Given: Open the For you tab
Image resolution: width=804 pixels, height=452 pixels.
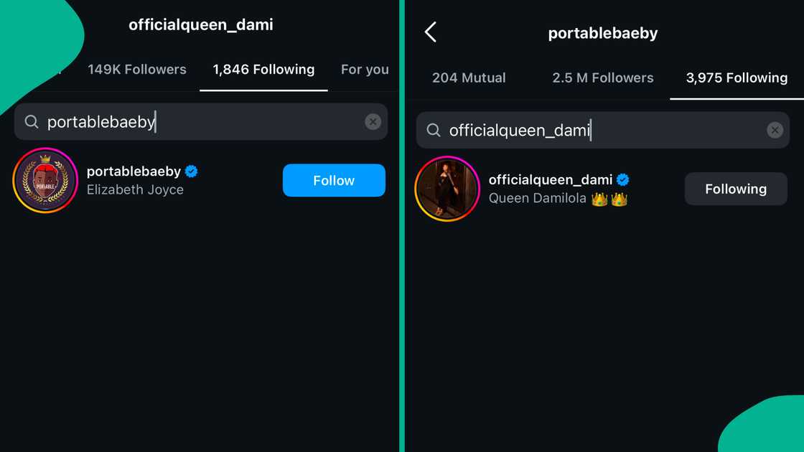Looking at the screenshot, I should point(365,70).
